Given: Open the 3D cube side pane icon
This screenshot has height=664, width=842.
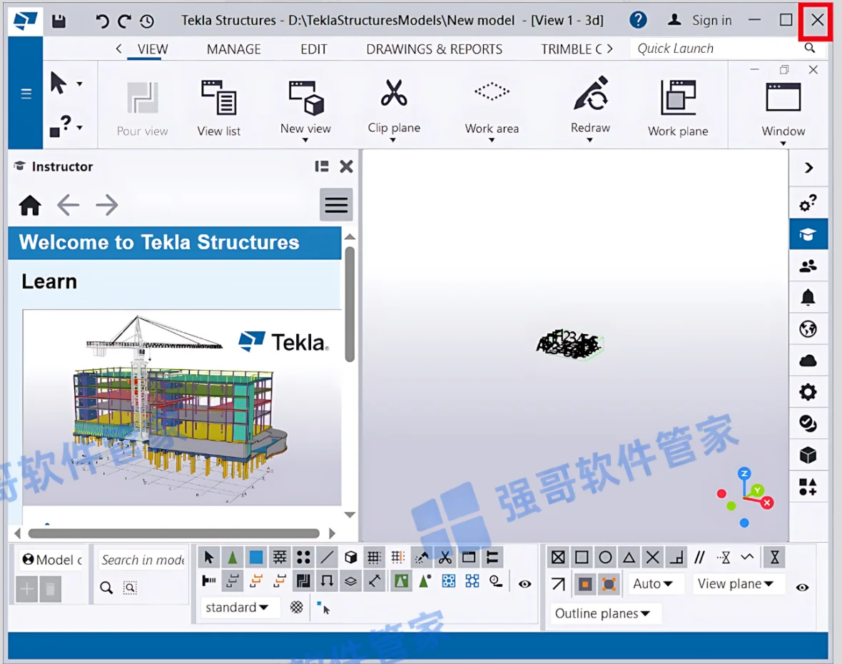Looking at the screenshot, I should (x=808, y=456).
